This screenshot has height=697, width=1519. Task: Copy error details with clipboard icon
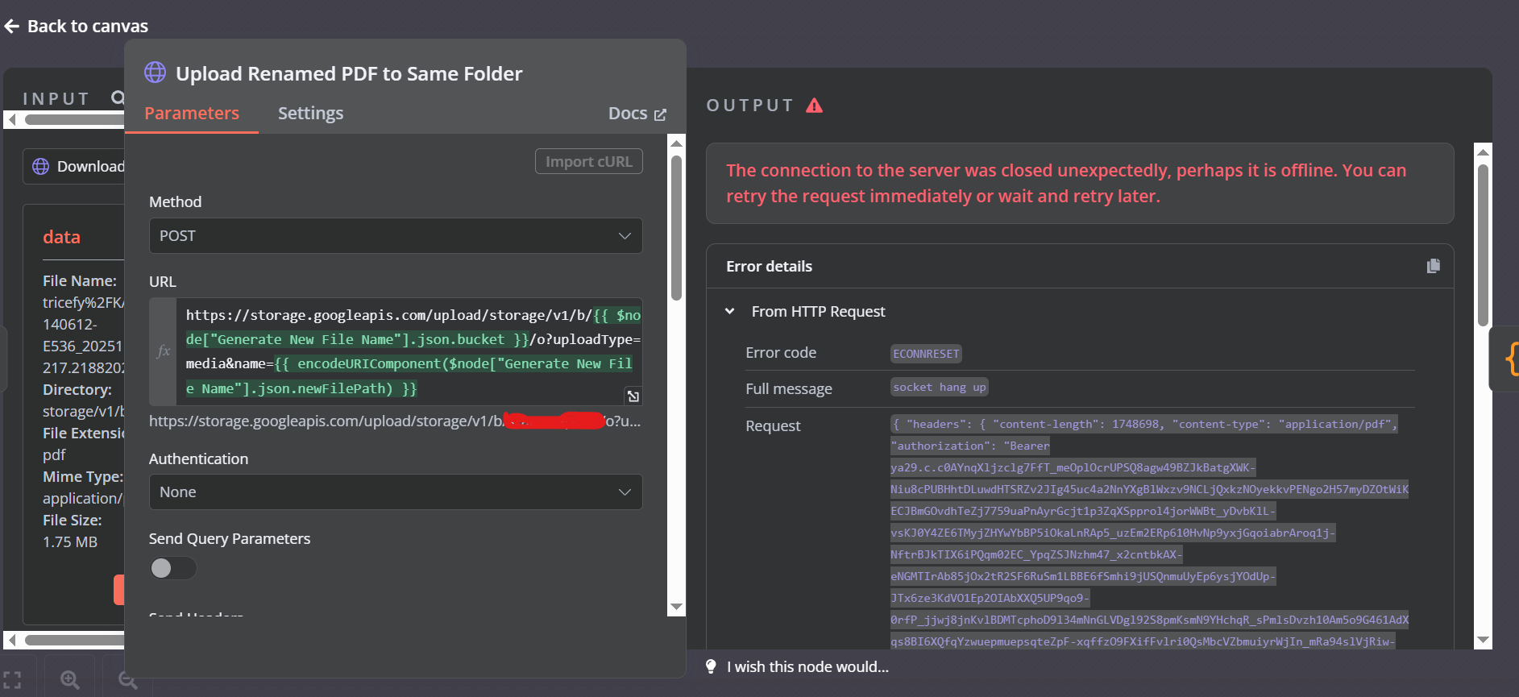1433,266
